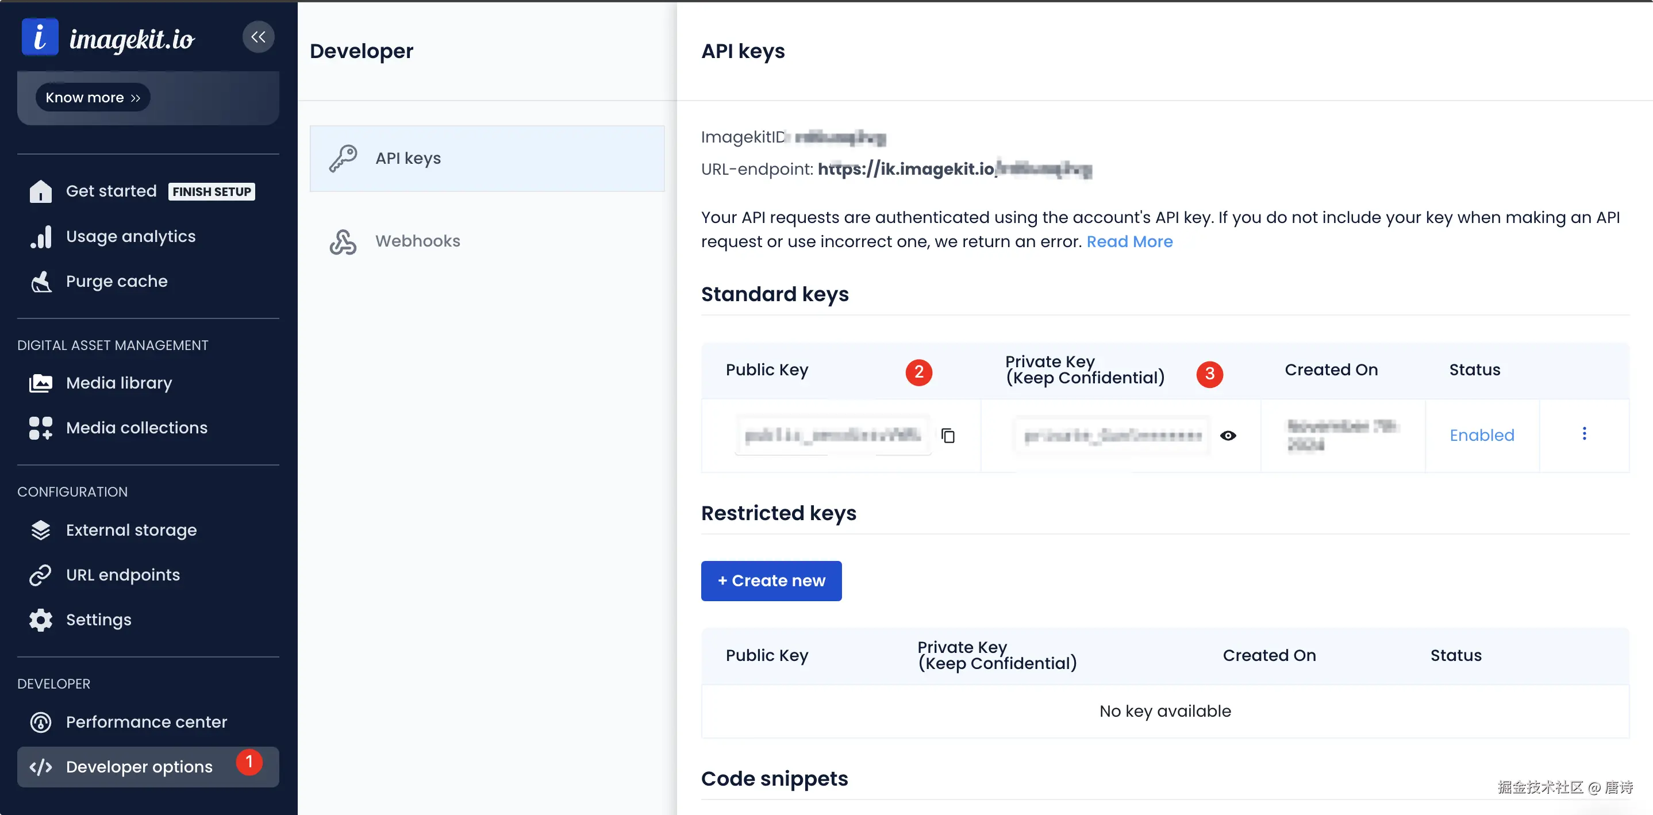The height and width of the screenshot is (815, 1653).
Task: Navigate to External storage
Action: pos(131,530)
